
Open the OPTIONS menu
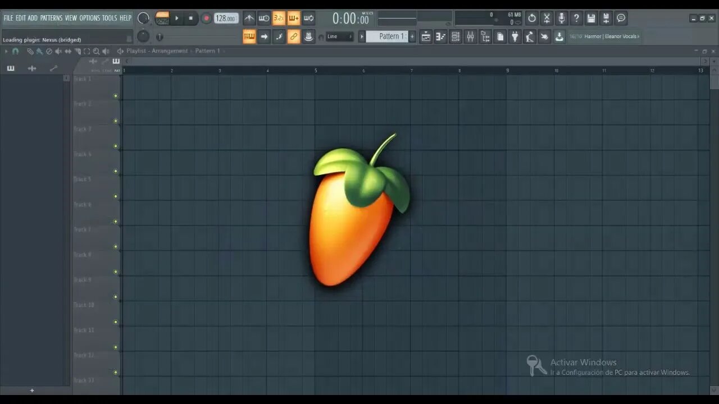(x=89, y=18)
